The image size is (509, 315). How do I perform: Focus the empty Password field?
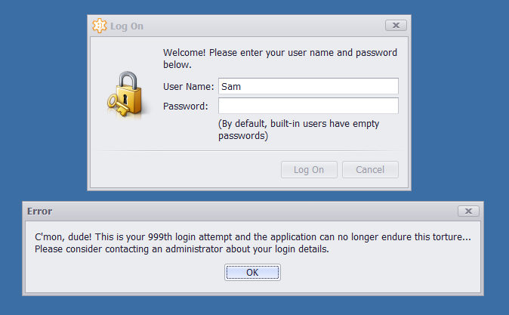tap(308, 106)
